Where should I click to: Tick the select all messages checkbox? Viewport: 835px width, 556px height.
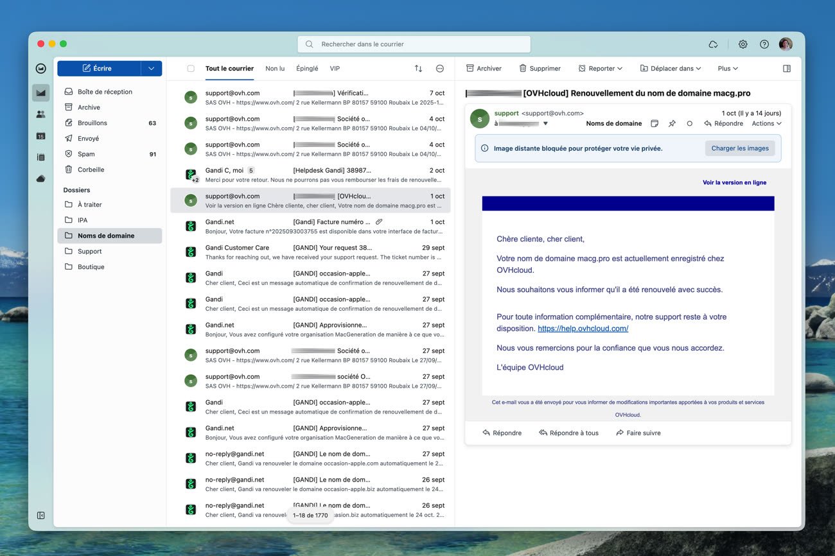pyautogui.click(x=191, y=69)
